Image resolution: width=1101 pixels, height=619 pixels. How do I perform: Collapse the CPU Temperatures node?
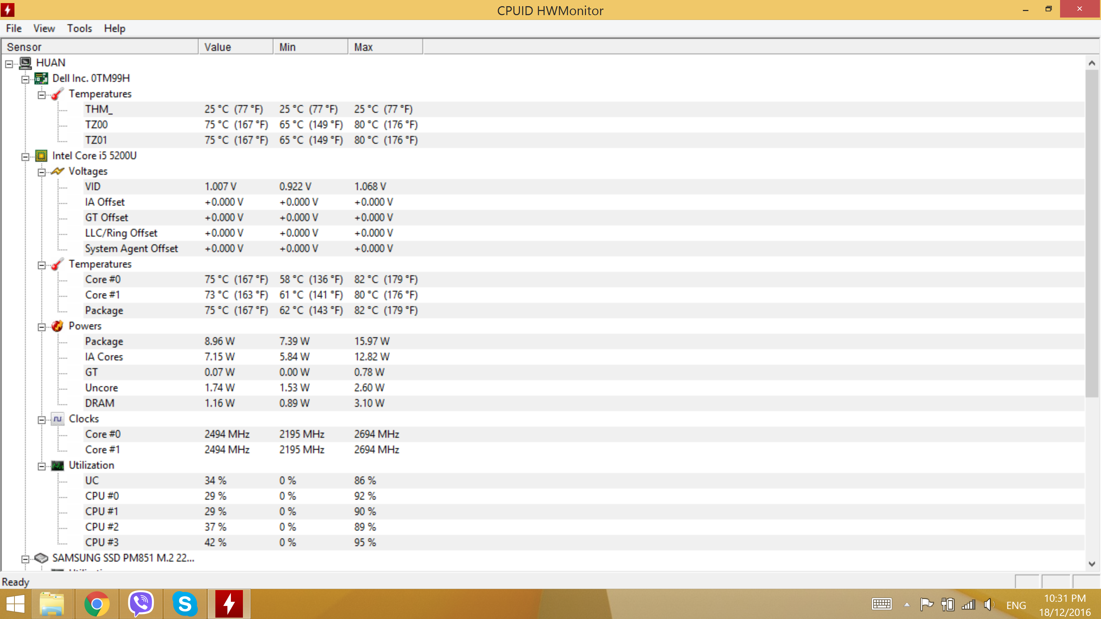coord(41,265)
